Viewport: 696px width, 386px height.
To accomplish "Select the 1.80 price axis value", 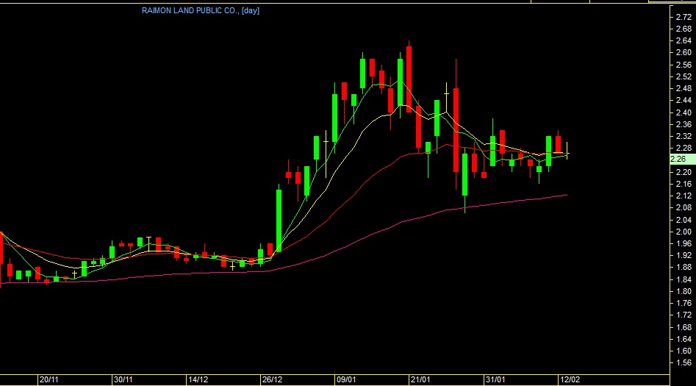I will tap(683, 291).
